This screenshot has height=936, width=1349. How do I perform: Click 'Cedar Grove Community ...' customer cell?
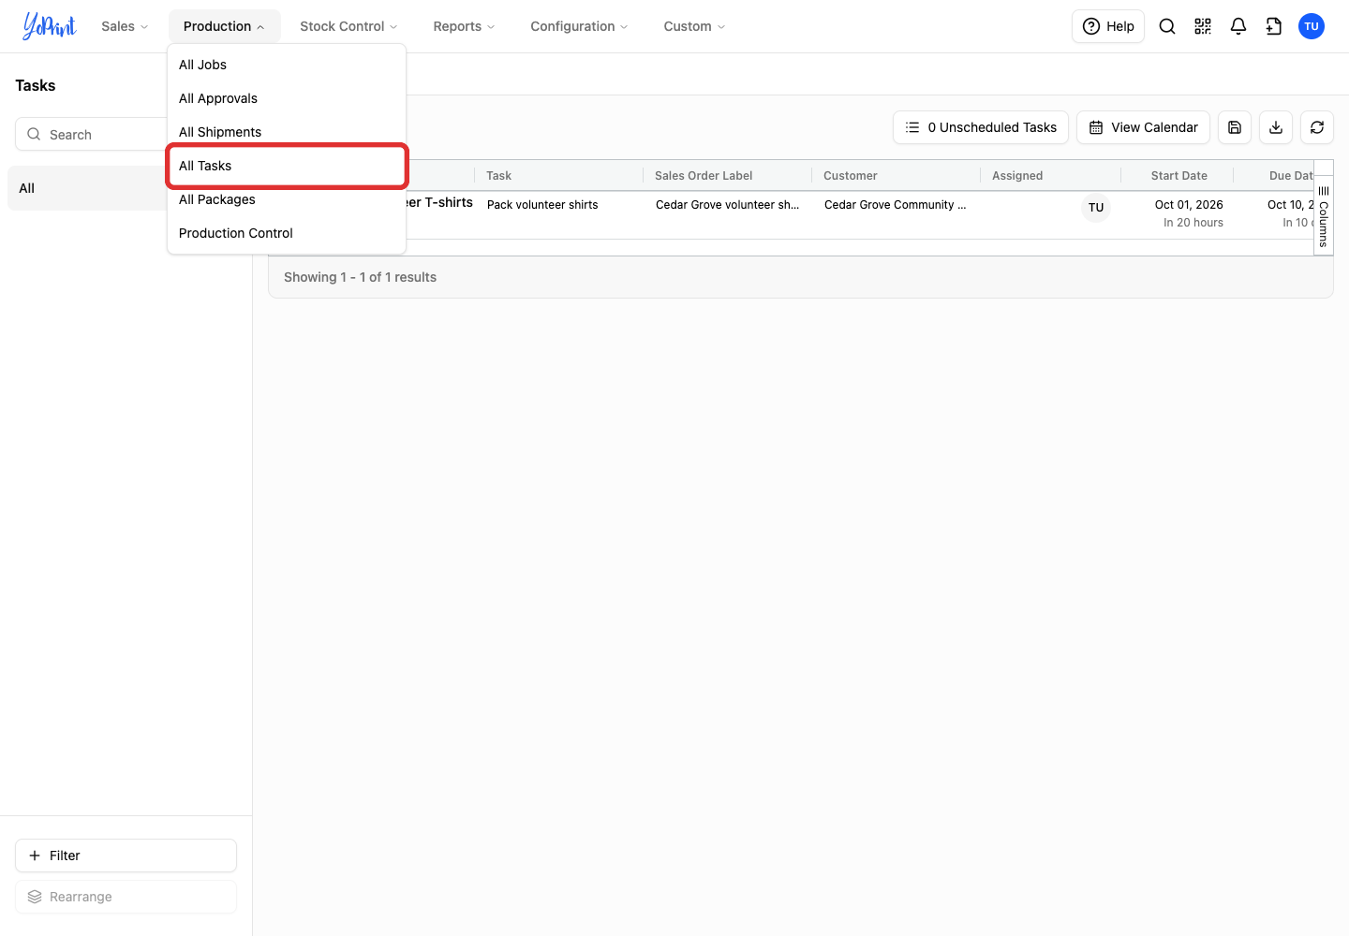(895, 205)
